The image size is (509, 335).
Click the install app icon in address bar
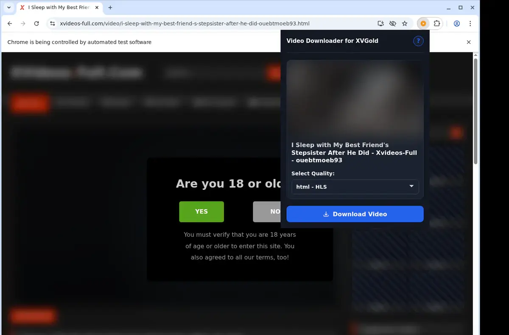pyautogui.click(x=380, y=24)
